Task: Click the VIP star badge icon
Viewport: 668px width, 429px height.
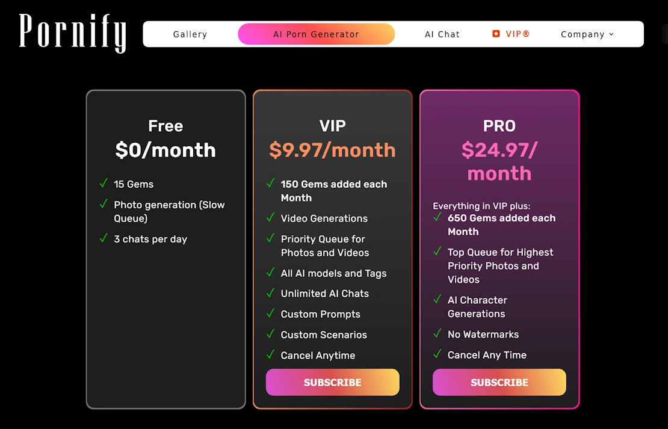Action: (x=496, y=34)
